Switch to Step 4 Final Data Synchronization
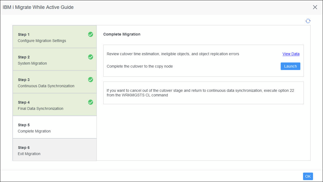The height and width of the screenshot is (182, 323). [x=54, y=105]
